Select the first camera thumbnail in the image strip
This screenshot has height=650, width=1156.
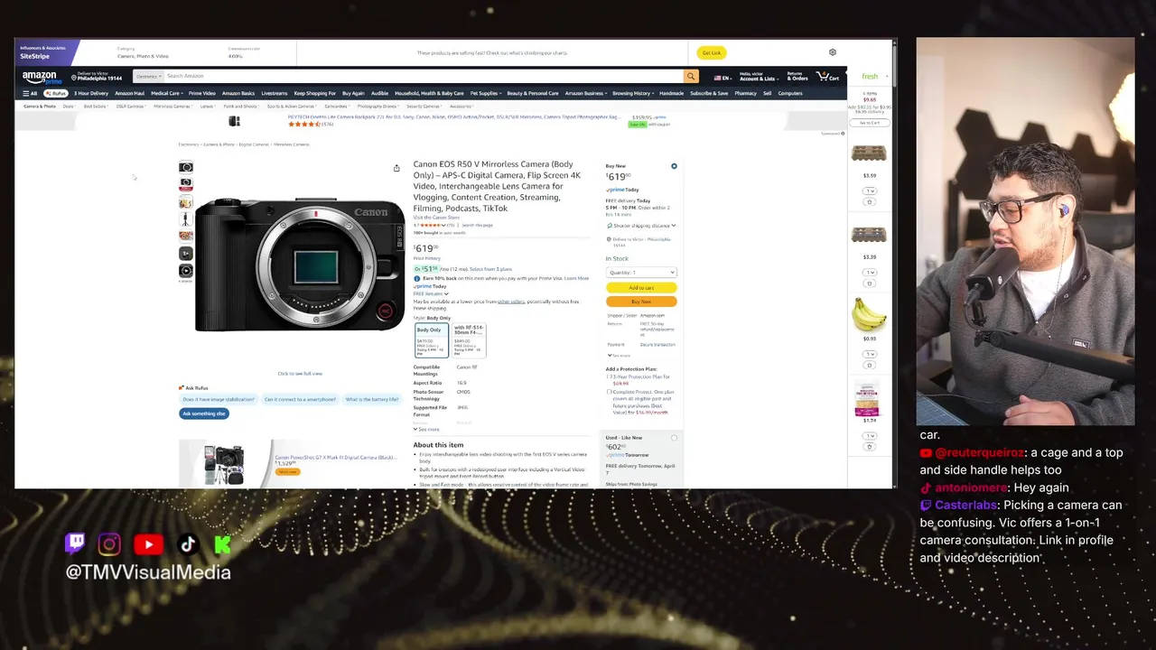tap(186, 167)
